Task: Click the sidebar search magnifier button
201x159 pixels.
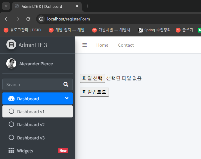Action: (x=66, y=84)
